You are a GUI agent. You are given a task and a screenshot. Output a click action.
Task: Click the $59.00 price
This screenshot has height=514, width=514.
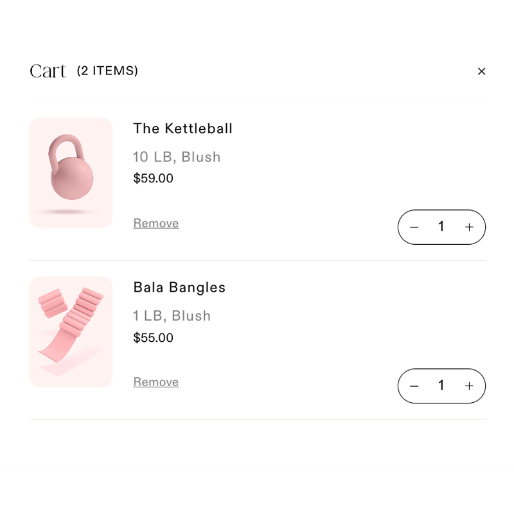pos(153,179)
